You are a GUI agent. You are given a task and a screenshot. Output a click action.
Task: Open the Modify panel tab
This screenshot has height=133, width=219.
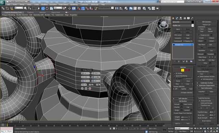click(177, 18)
